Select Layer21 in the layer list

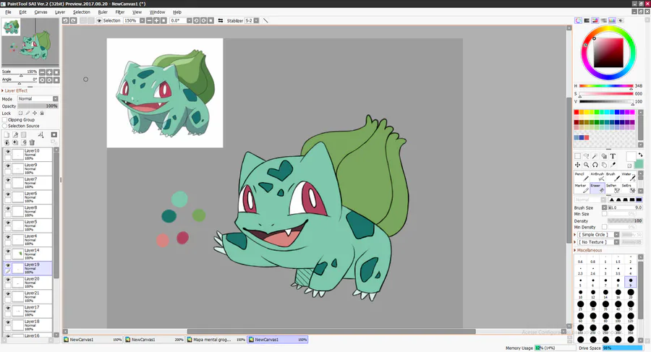[28, 296]
